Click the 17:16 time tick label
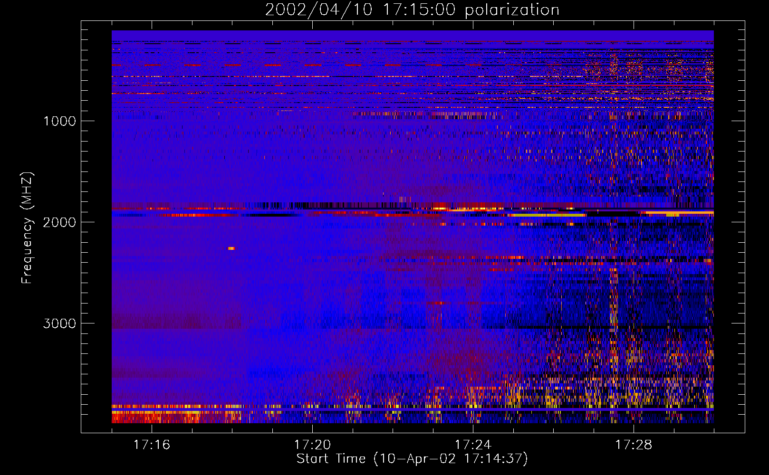Screen dimensions: 769x475 pos(152,445)
